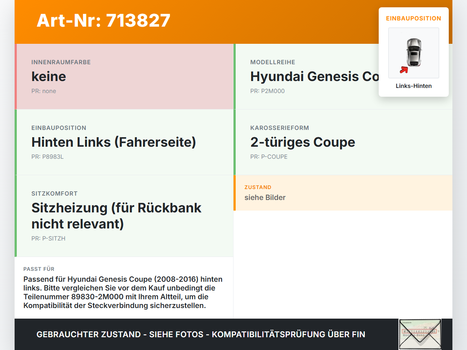Image resolution: width=467 pixels, height=350 pixels.
Task: Click the envelope VIN check icon
Action: click(420, 334)
